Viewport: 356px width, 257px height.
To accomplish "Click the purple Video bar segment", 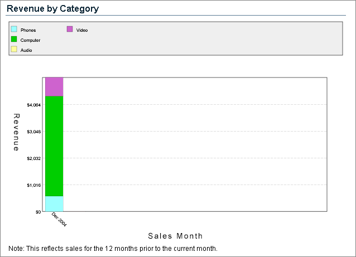I will click(54, 87).
